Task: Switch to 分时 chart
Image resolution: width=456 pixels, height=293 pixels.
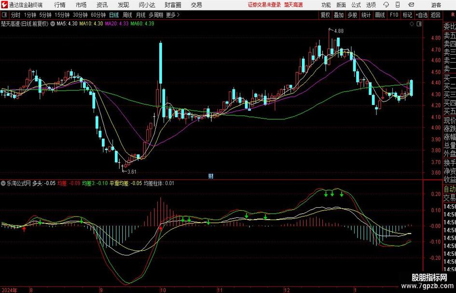Action: click(16, 15)
